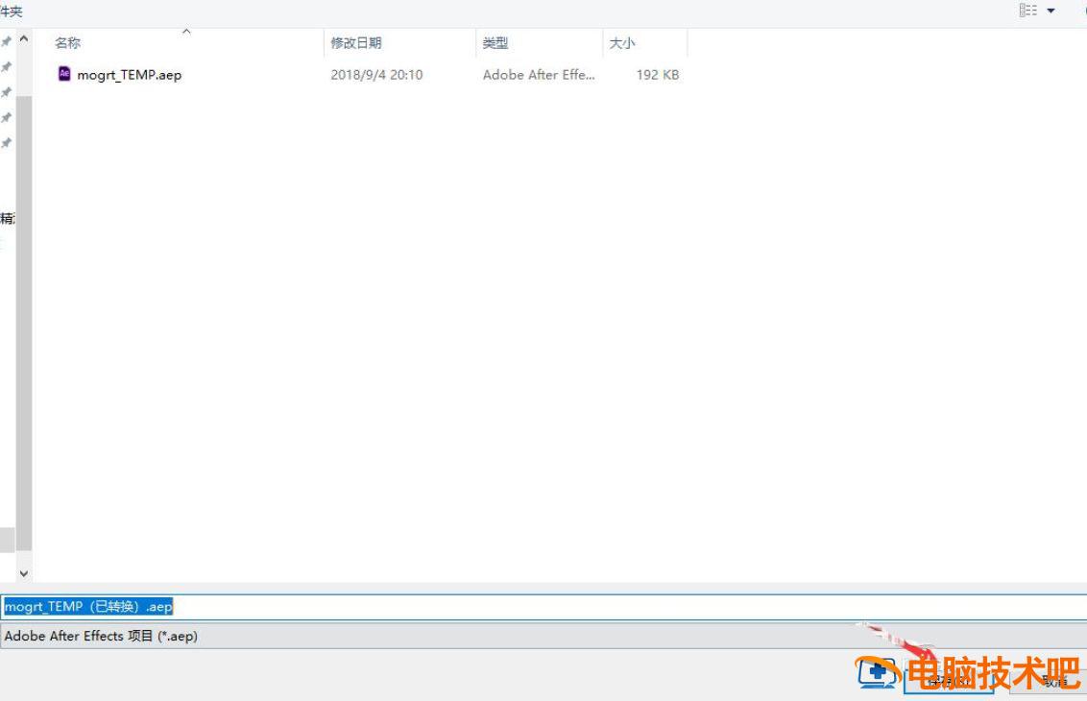
Task: Click the sort chevron above 名称 column
Action: 186,32
